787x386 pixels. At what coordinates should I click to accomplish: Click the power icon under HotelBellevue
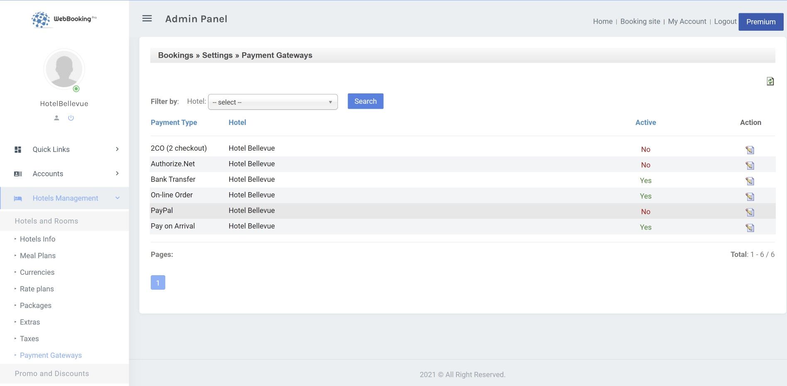point(71,118)
